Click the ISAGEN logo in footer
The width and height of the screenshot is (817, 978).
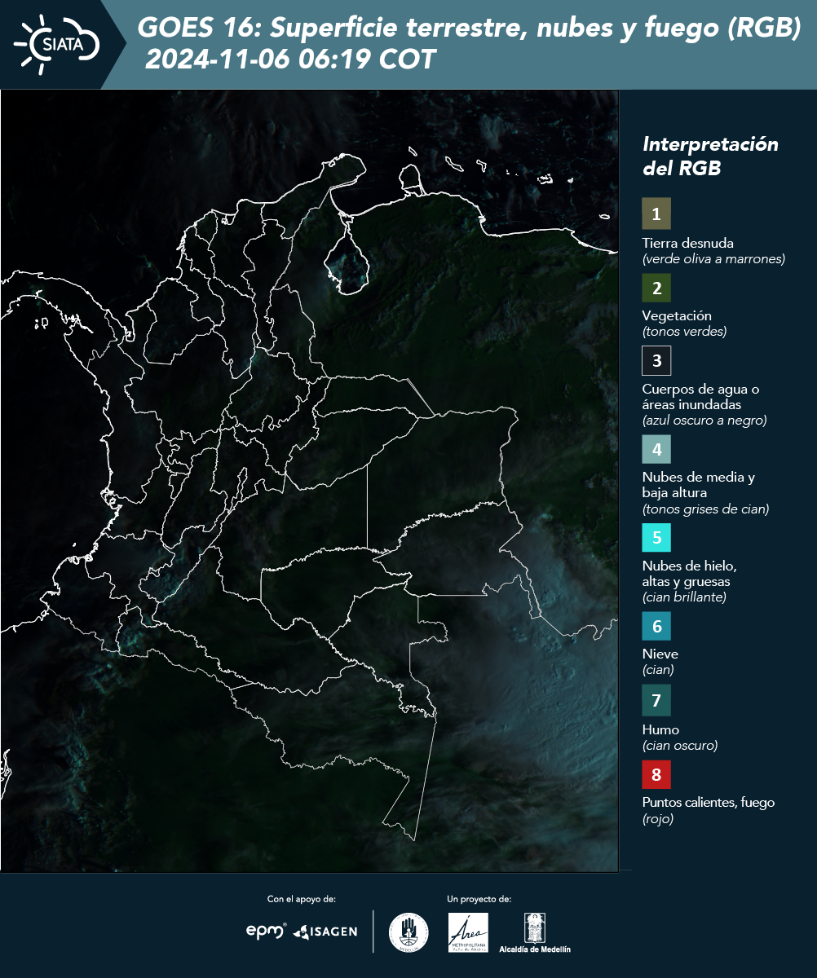325,932
